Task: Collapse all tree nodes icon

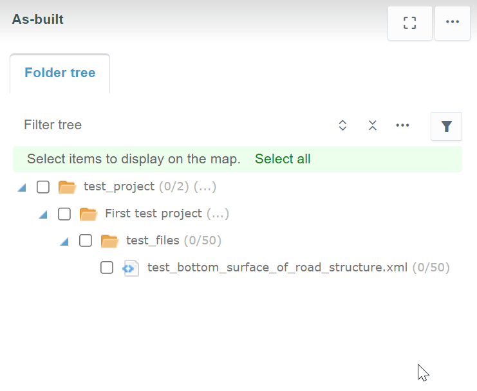Action: click(372, 125)
